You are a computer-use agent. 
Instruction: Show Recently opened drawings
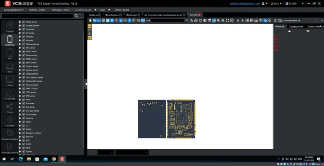coord(10,148)
